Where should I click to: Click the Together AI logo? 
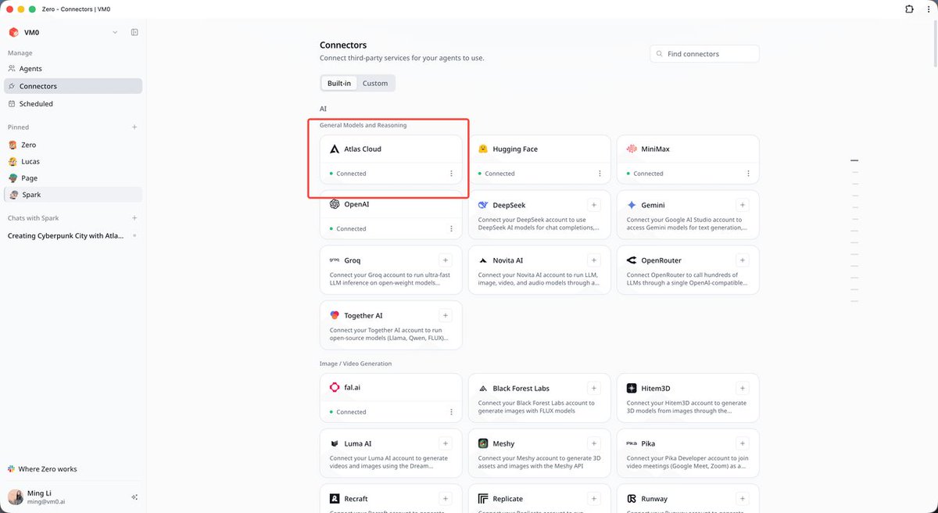coord(335,316)
